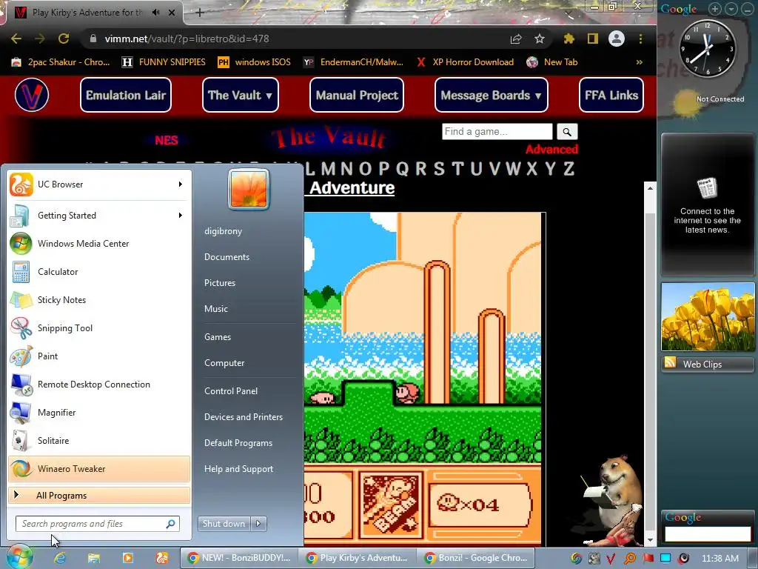Image resolution: width=758 pixels, height=569 pixels.
Task: Open new Chrome tab plus button
Action: point(200,13)
